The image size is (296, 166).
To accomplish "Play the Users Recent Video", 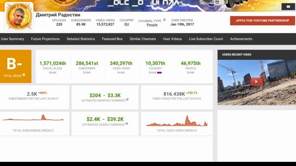I will click(x=256, y=82).
